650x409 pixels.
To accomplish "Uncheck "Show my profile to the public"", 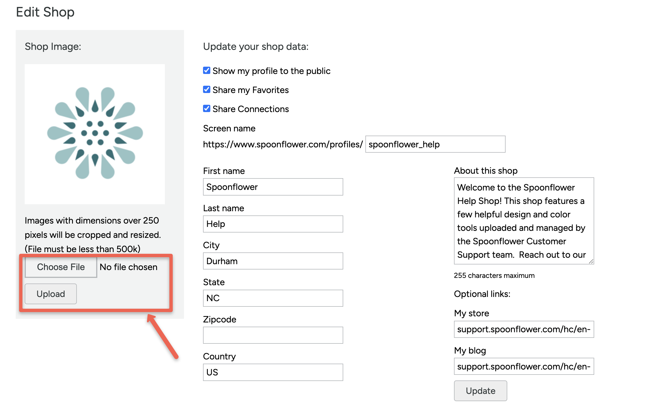I will [206, 70].
